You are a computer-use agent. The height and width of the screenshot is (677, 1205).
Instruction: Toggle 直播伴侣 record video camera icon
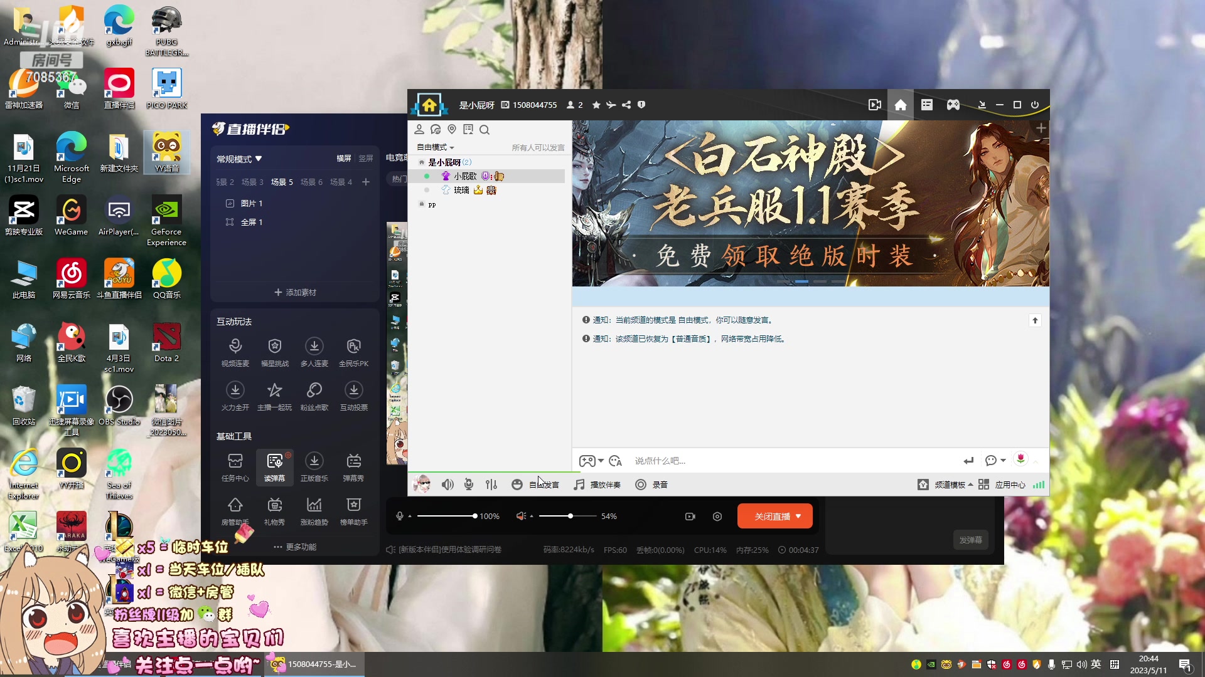coord(690,517)
